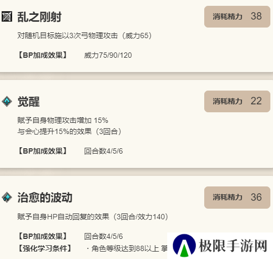Image resolution: width=273 pixels, height=259 pixels.
Task: Click the bow skill icon beside 乱之刚射
Action: (7, 16)
